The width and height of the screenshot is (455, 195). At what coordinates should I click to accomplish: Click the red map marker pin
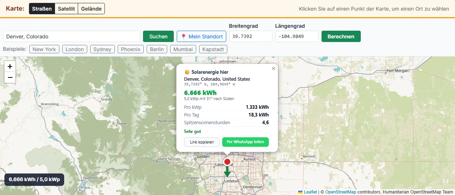tap(227, 162)
